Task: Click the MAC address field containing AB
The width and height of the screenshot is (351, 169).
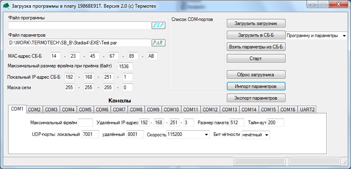Action: point(152,56)
